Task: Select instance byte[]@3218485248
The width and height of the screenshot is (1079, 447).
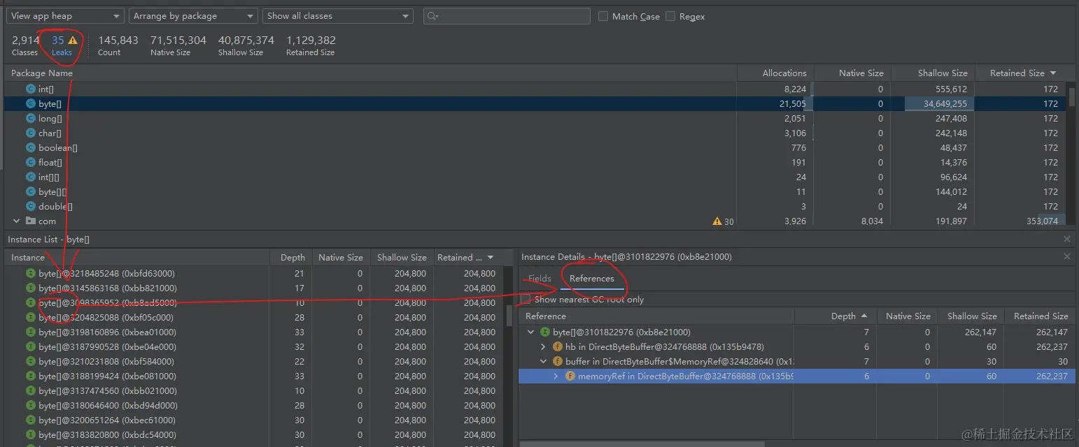Action: (x=107, y=273)
